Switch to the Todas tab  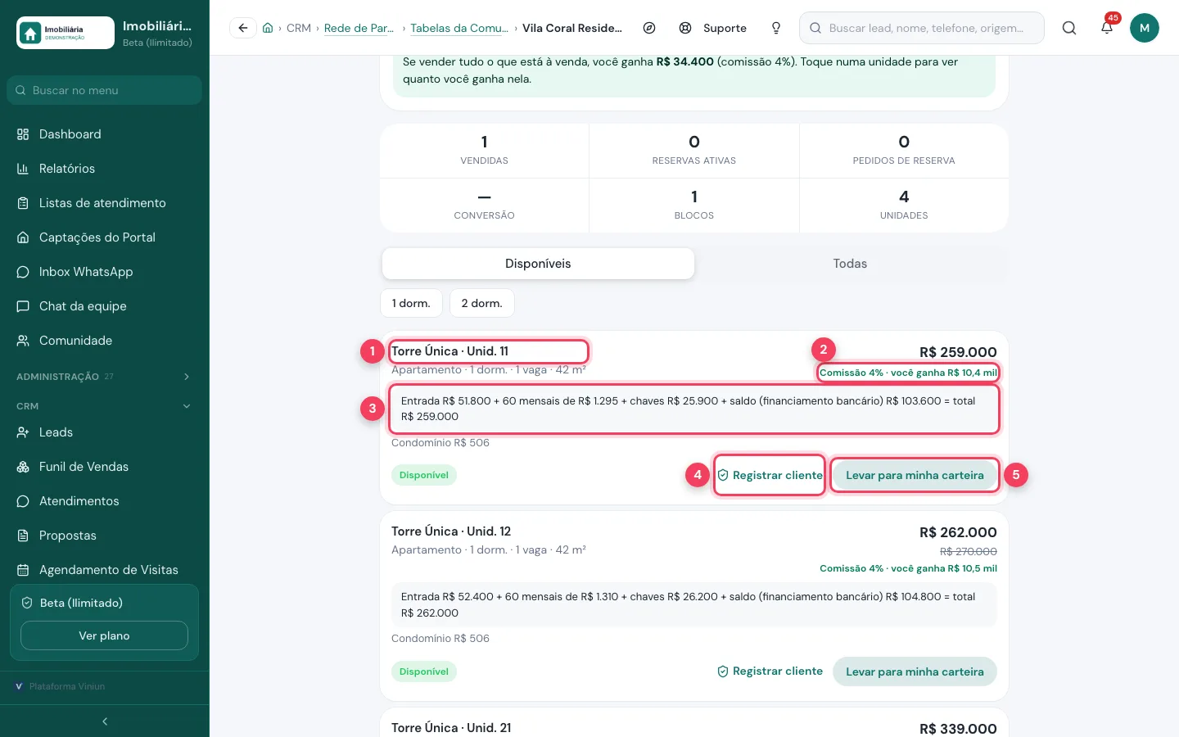pos(850,264)
